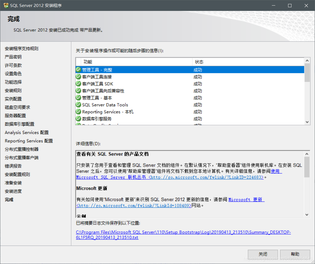This screenshot has height=264, width=315.
Task: Select the SQL Server Data Tools row
Action: pyautogui.click(x=190, y=105)
